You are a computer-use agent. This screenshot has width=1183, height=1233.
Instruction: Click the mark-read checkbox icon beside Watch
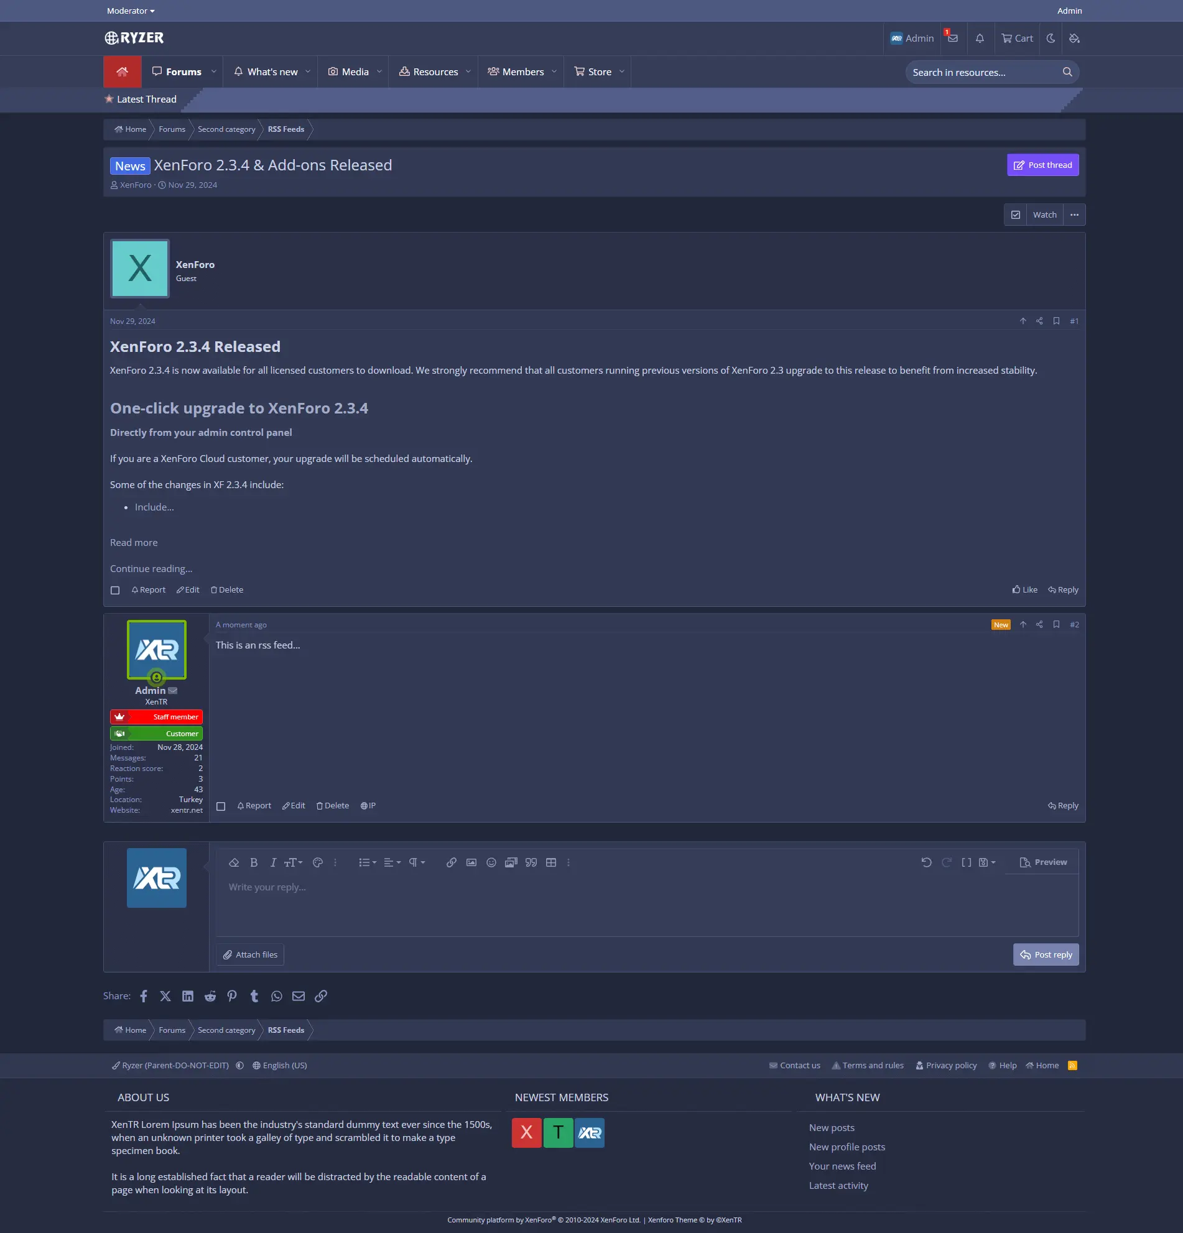pyautogui.click(x=1016, y=215)
